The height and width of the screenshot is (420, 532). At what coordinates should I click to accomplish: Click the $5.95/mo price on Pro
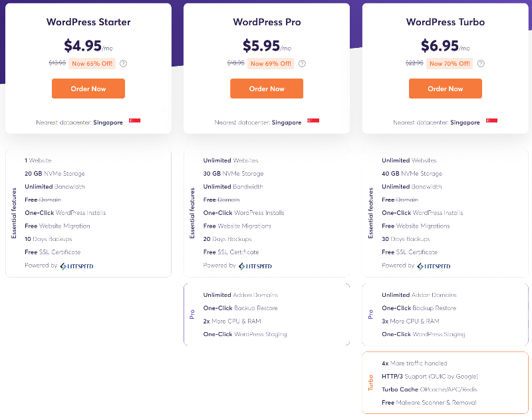coord(267,46)
